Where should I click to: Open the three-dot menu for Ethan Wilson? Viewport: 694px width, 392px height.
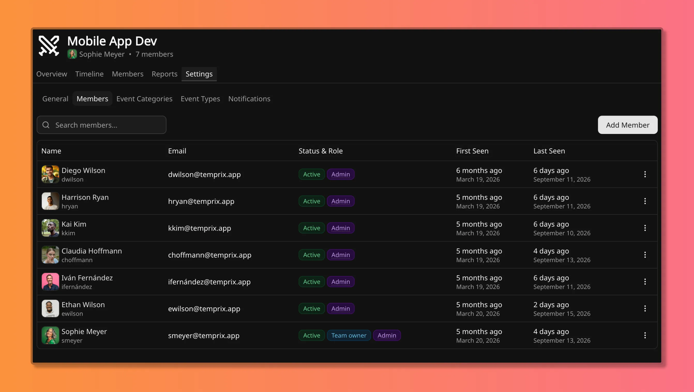tap(645, 308)
